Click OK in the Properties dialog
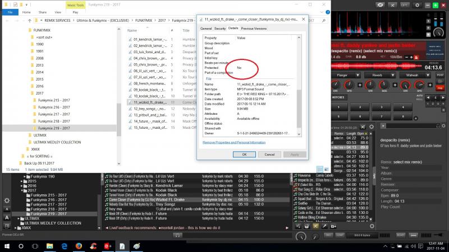Image resolution: width=449 pixels, height=252 pixels. click(244, 155)
